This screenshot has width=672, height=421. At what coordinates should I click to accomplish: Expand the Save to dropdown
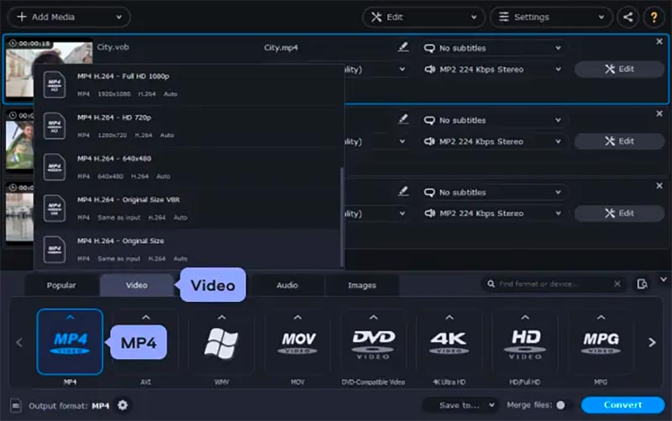pos(460,405)
